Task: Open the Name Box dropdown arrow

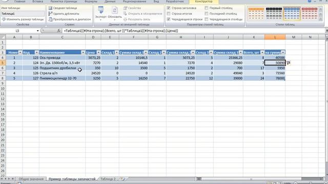Action: (37, 31)
